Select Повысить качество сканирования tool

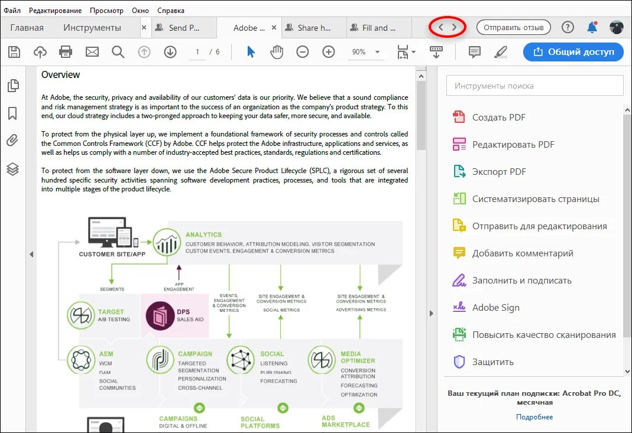534,335
